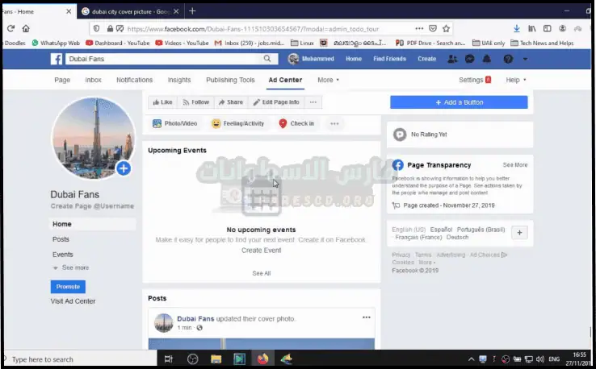Open the notifications bell icon
Image resolution: width=596 pixels, height=369 pixels.
click(x=488, y=59)
